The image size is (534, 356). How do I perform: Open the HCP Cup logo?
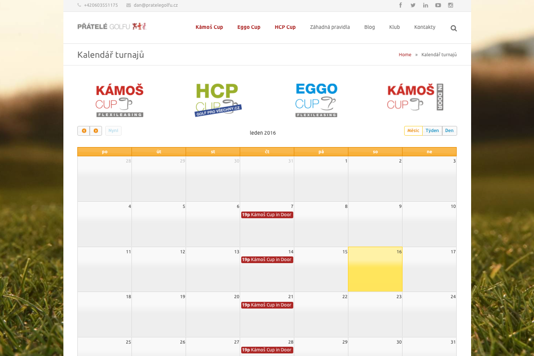218,100
